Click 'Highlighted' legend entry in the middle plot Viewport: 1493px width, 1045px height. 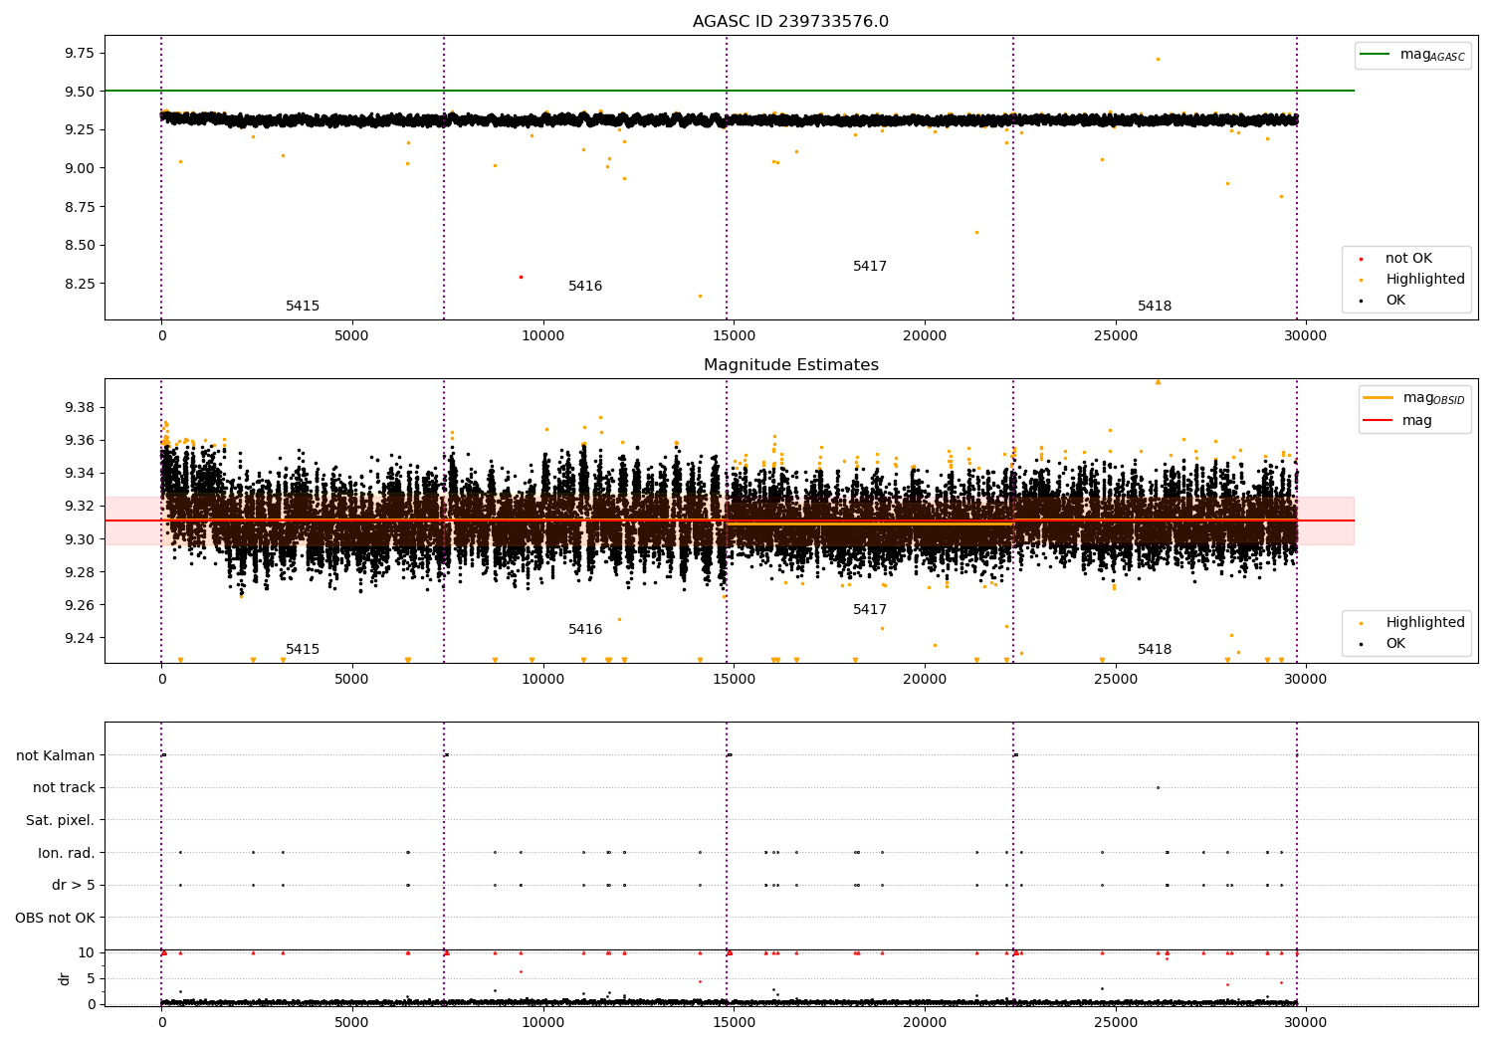[1413, 623]
